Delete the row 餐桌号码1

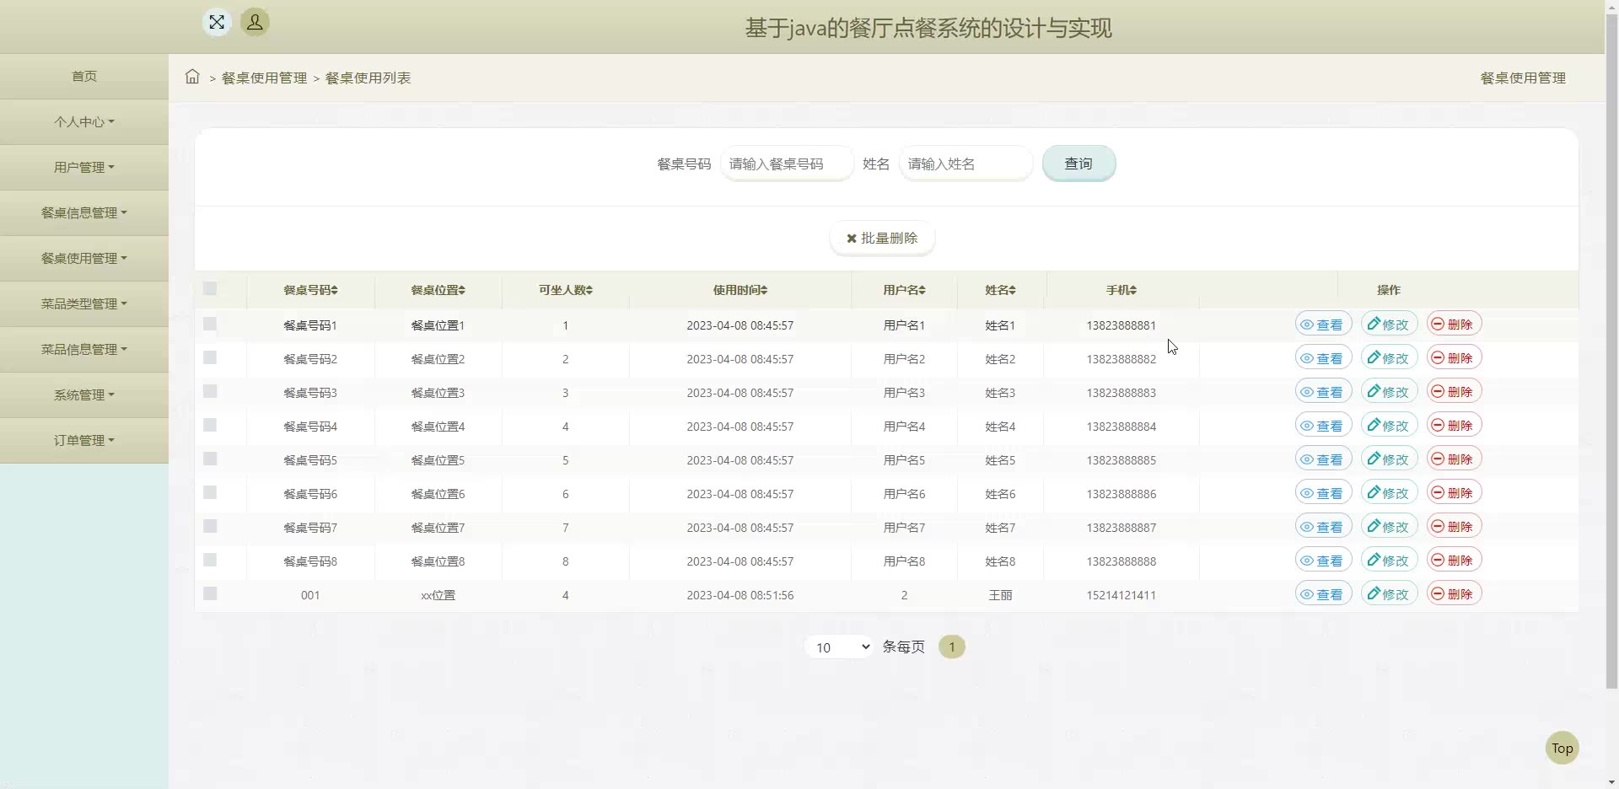click(1454, 325)
